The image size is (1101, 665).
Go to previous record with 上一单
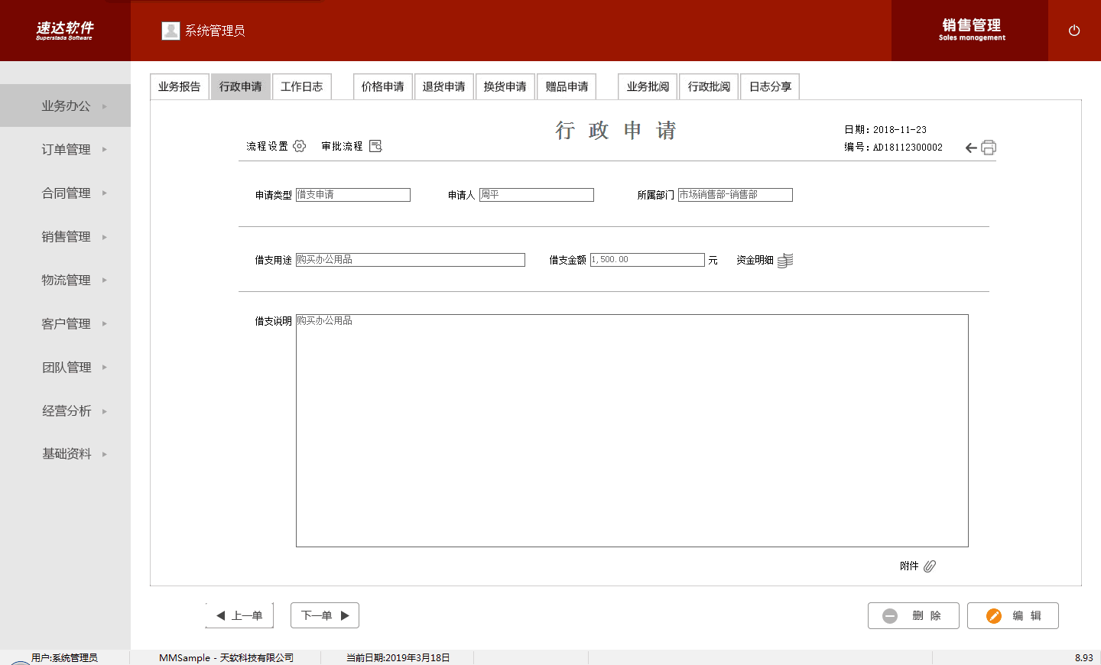tap(239, 615)
